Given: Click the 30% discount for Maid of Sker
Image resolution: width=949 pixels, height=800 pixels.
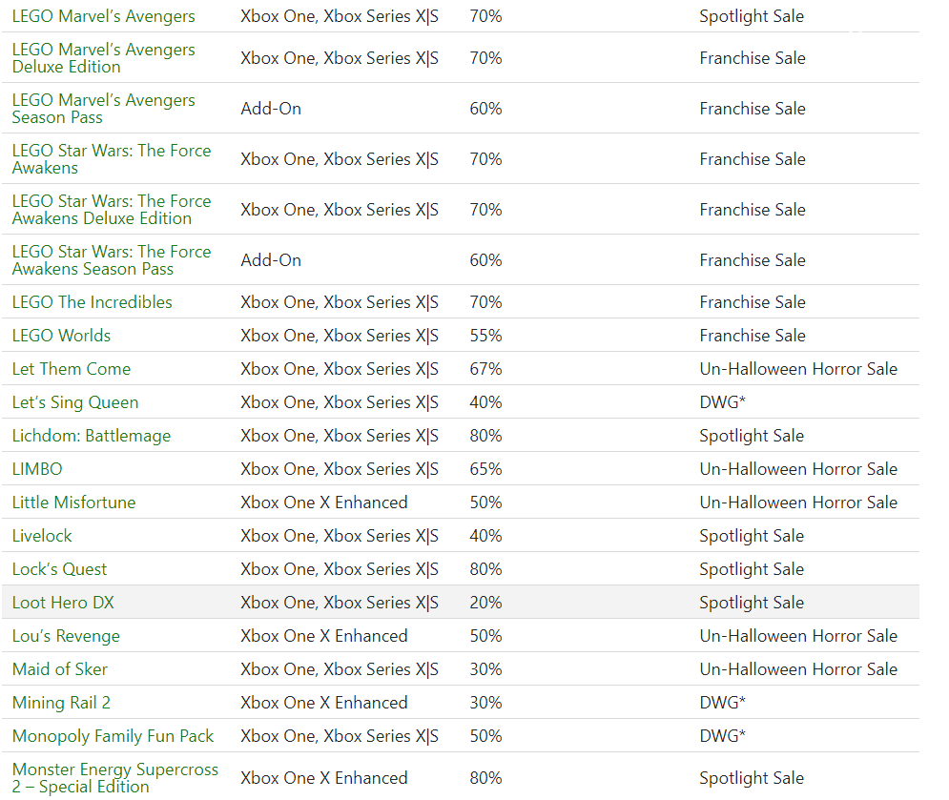Looking at the screenshot, I should point(486,669).
